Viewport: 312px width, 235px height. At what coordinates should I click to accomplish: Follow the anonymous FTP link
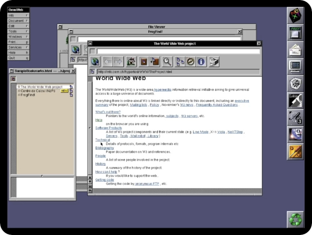click(x=147, y=184)
